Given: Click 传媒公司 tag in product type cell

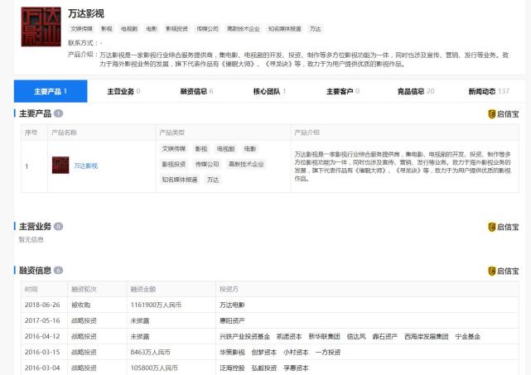Looking at the screenshot, I should click(x=207, y=164).
